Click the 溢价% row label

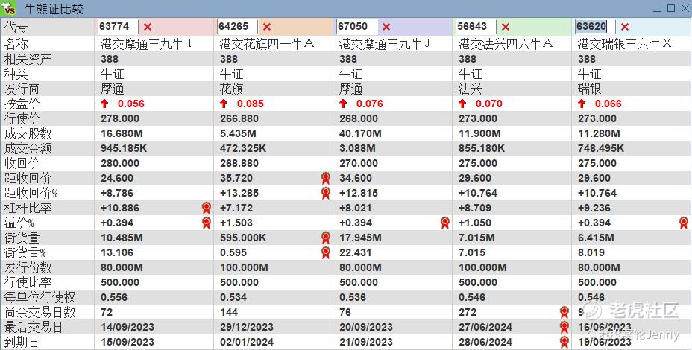point(19,223)
